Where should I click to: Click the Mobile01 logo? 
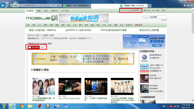42,18
